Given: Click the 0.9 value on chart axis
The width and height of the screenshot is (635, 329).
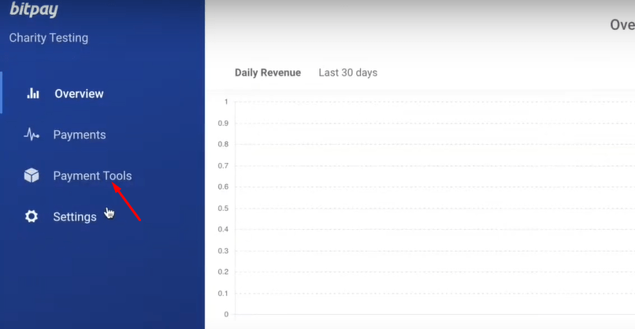Looking at the screenshot, I should [223, 123].
